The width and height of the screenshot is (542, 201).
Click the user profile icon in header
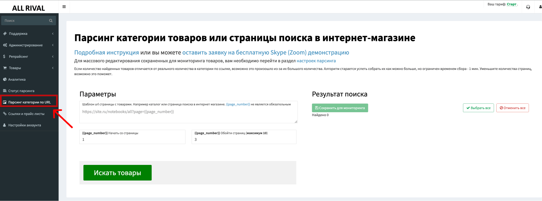click(540, 7)
